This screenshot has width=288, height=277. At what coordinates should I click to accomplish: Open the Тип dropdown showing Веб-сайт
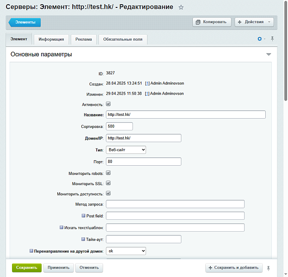pyautogui.click(x=126, y=150)
